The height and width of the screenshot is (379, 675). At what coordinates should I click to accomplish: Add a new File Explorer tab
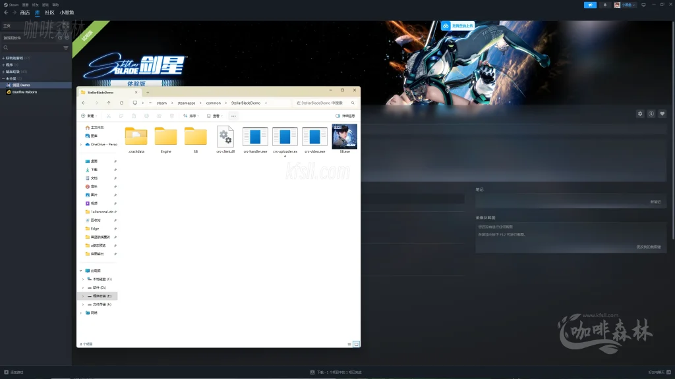148,92
